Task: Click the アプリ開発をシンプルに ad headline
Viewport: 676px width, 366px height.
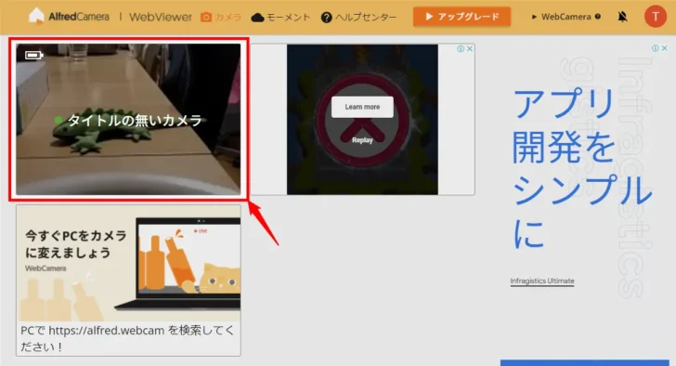Action: point(582,168)
